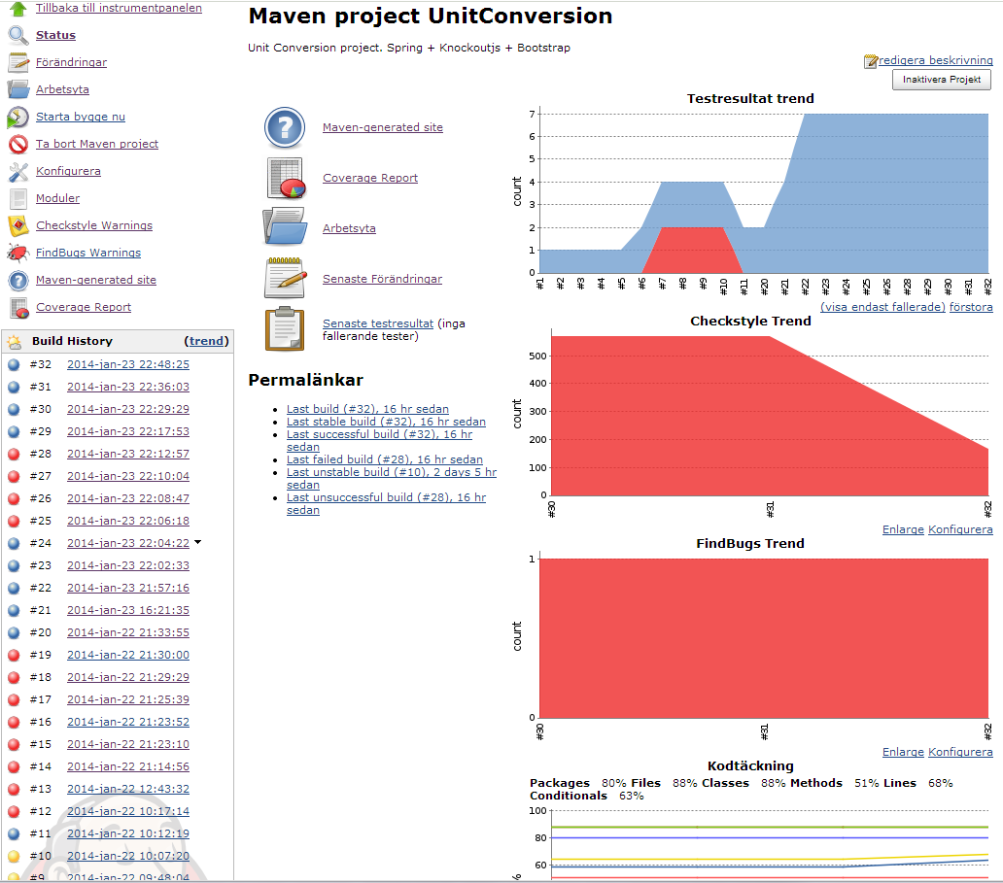
Task: Open Senaste testresultat link
Action: click(378, 323)
